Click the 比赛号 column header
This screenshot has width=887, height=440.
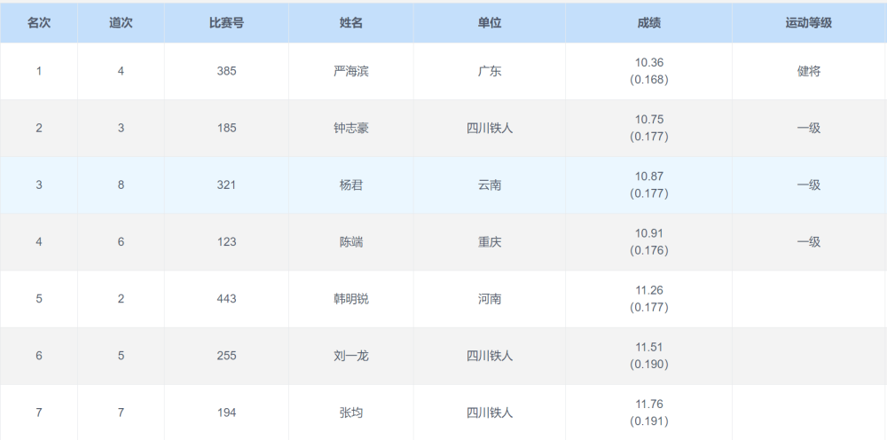click(226, 24)
